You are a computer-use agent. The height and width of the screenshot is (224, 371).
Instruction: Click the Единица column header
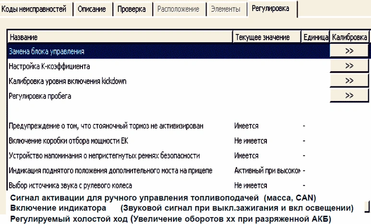[315, 37]
